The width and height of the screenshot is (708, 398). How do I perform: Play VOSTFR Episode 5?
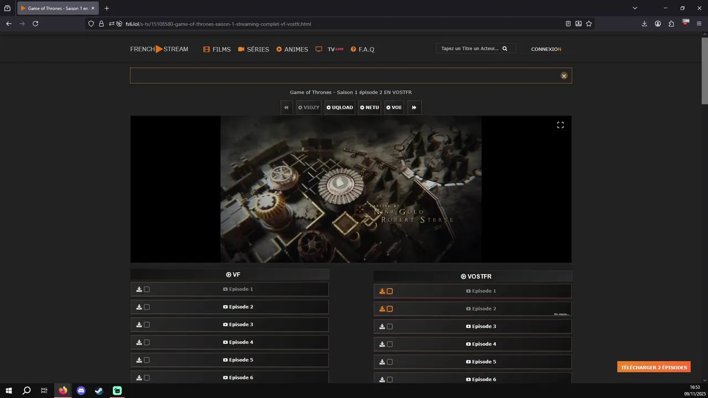481,362
